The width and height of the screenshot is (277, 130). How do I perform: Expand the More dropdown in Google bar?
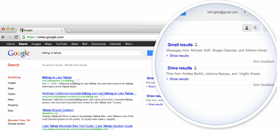coord(129,44)
